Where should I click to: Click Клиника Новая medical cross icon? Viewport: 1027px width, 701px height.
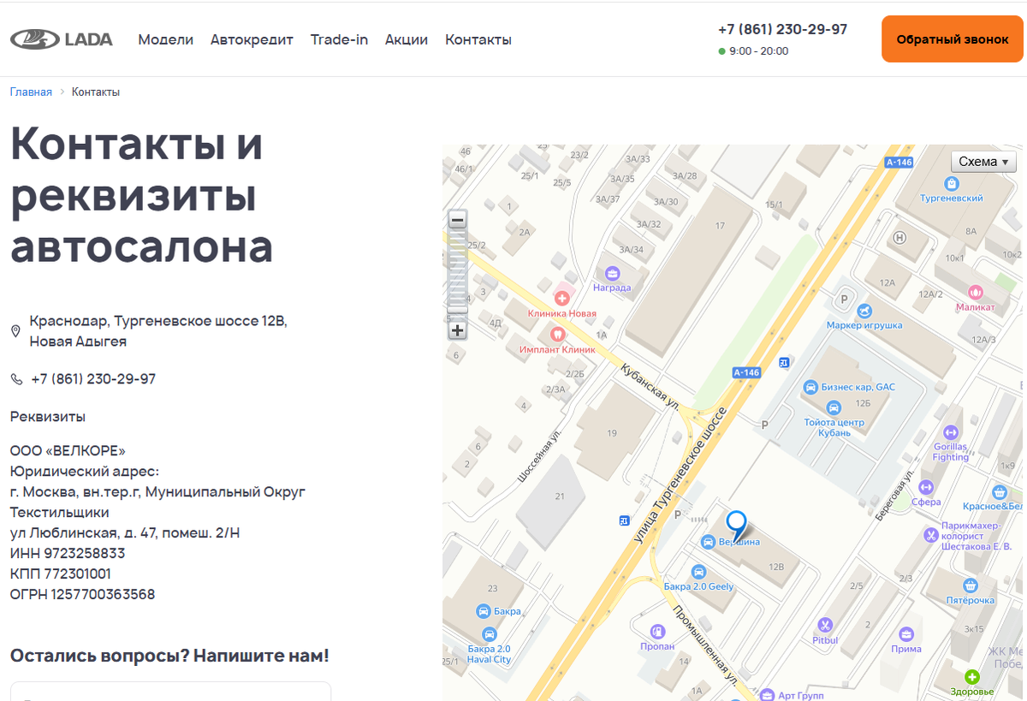[x=561, y=298]
